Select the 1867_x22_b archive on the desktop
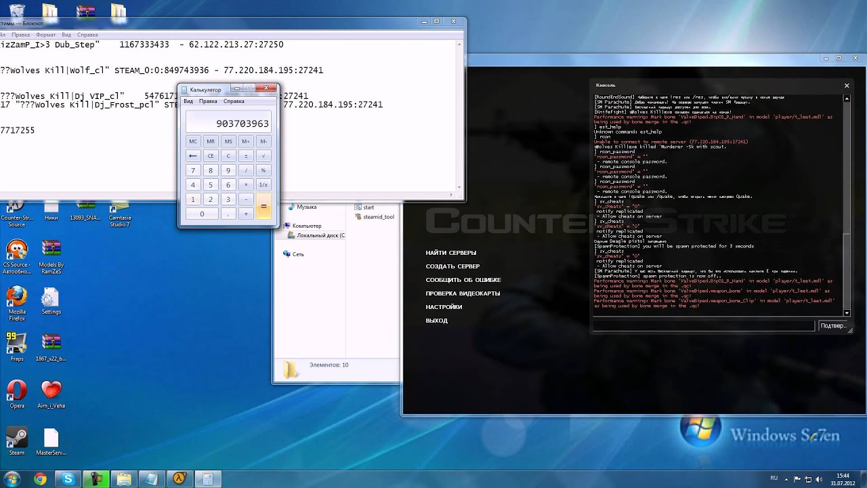The image size is (867, 488). pos(51,347)
